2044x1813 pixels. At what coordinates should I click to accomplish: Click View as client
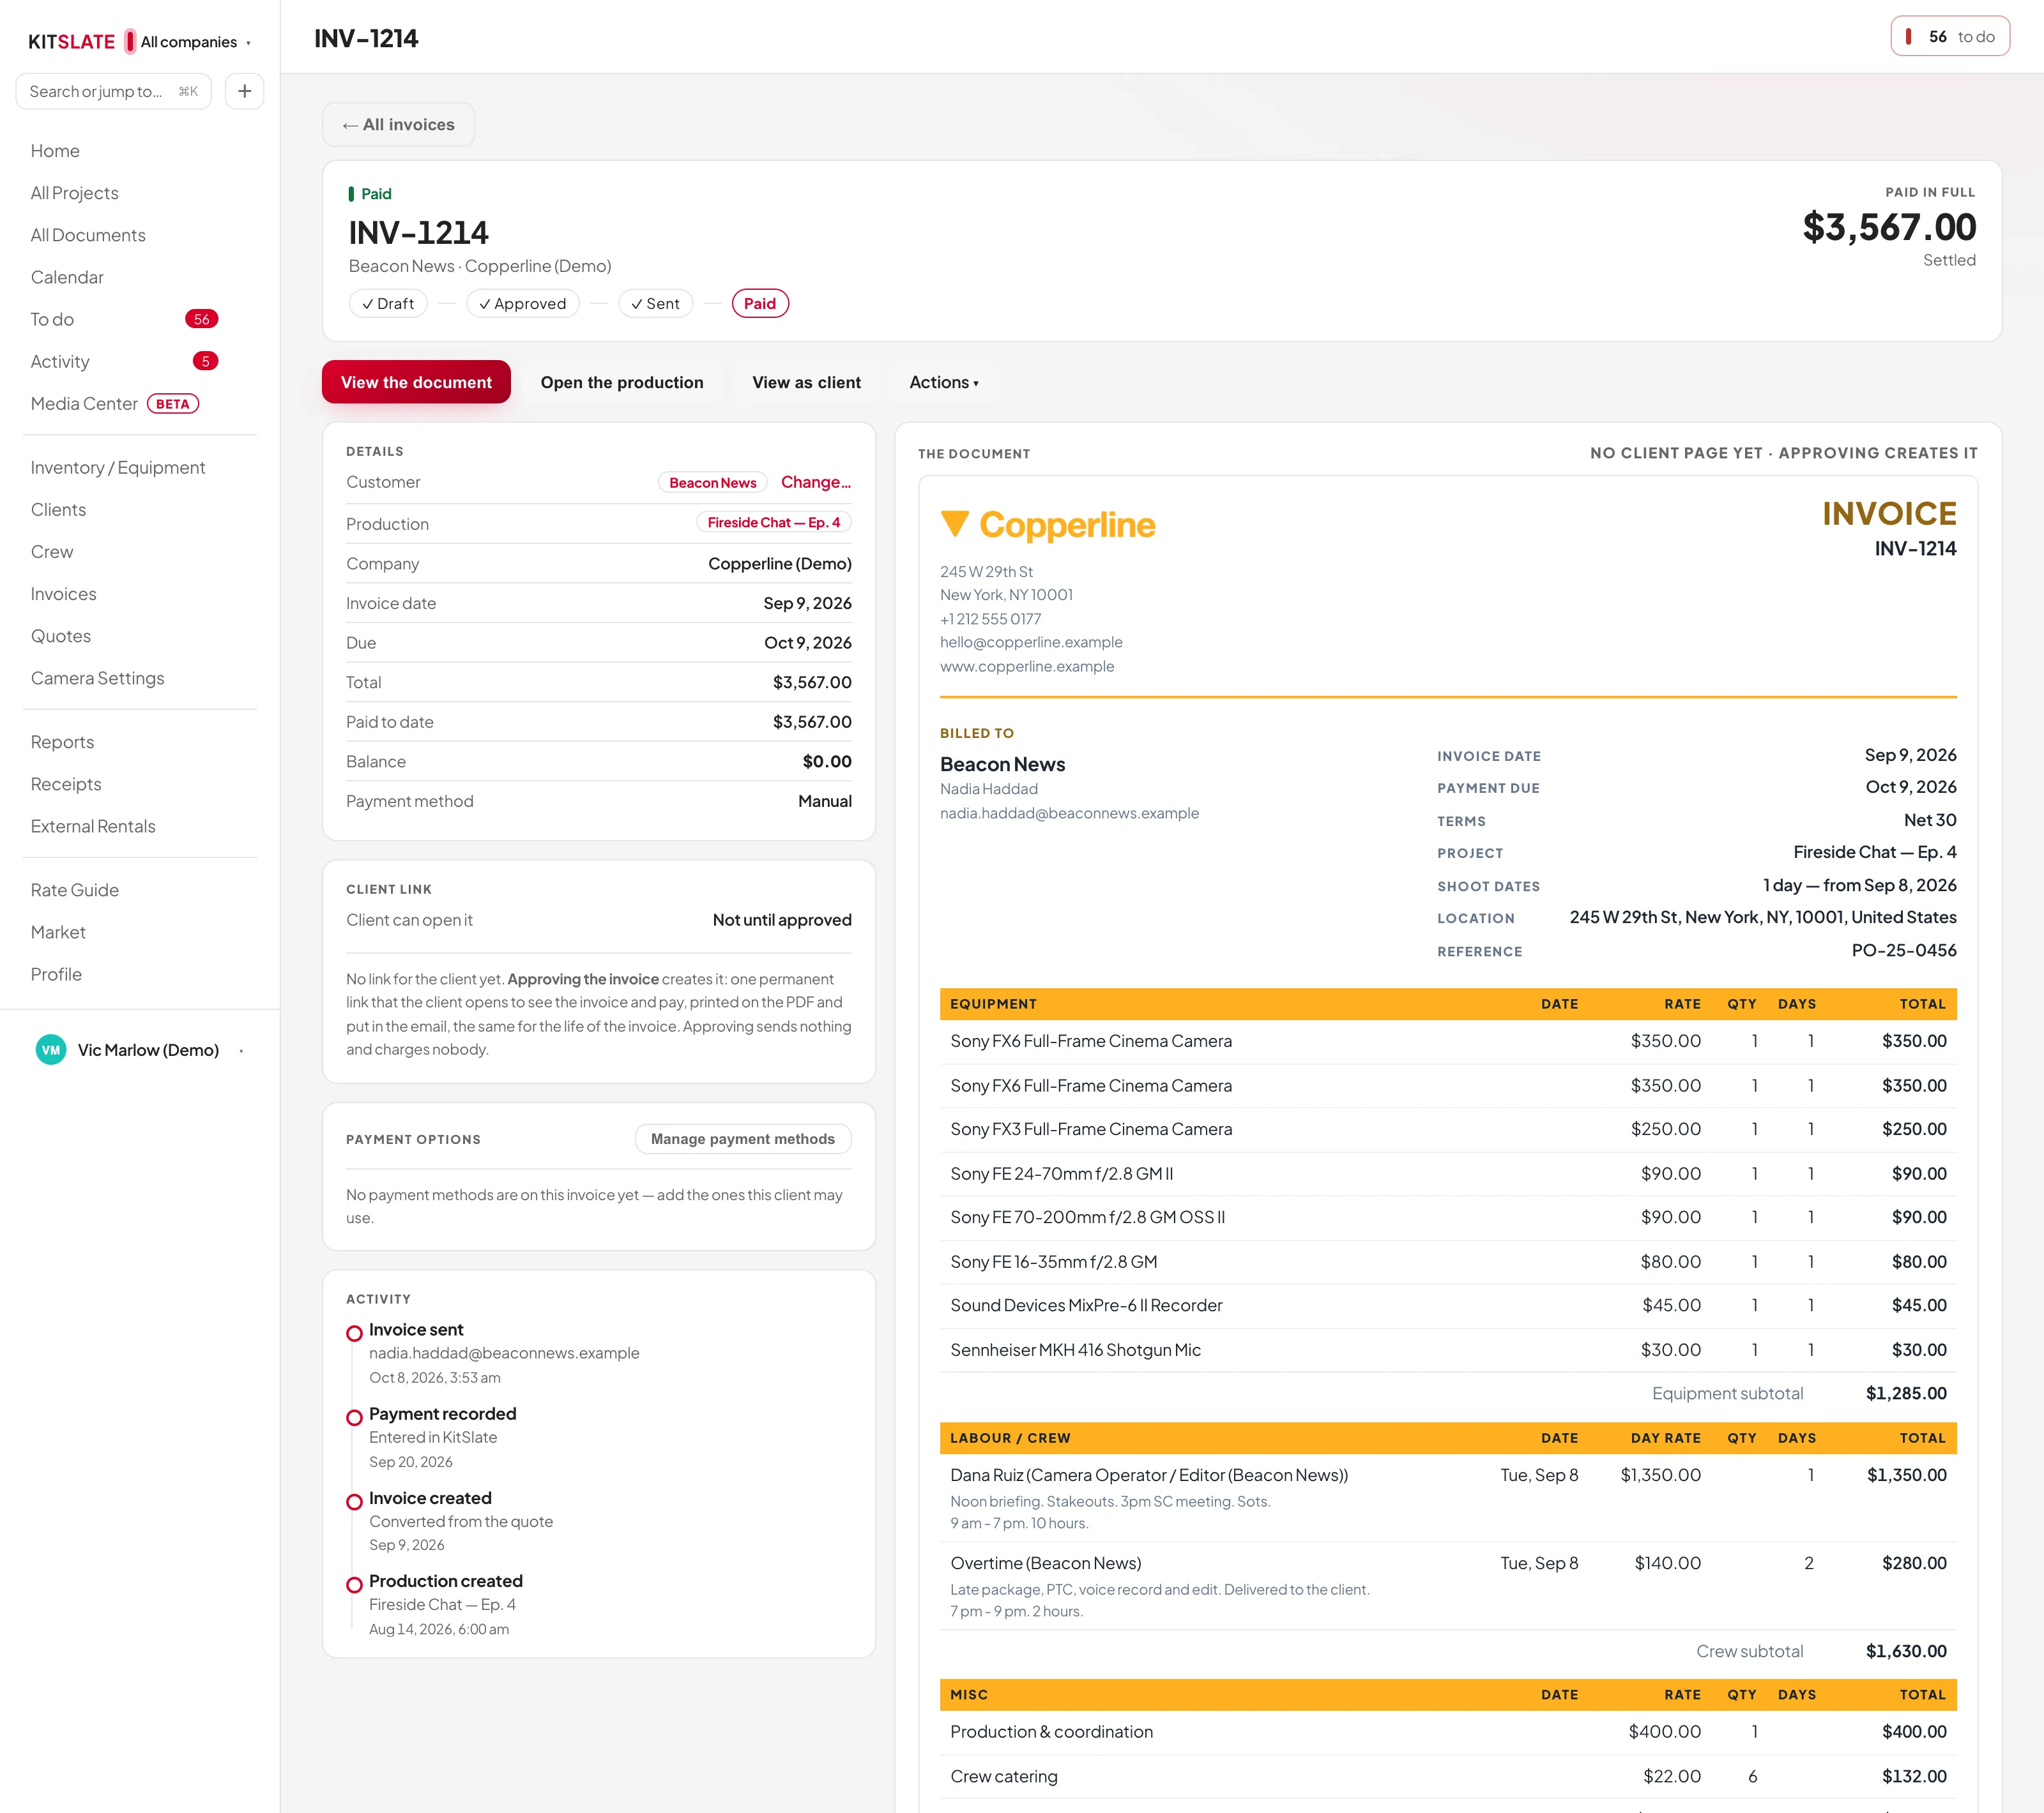click(806, 382)
